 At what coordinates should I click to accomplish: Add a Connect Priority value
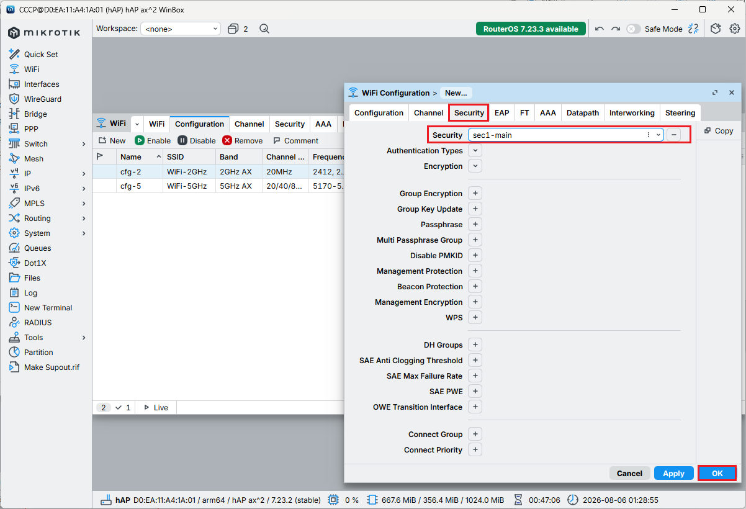click(x=475, y=449)
